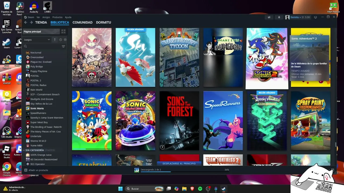
Task: Open the Amigos menu
Action: (x=46, y=17)
